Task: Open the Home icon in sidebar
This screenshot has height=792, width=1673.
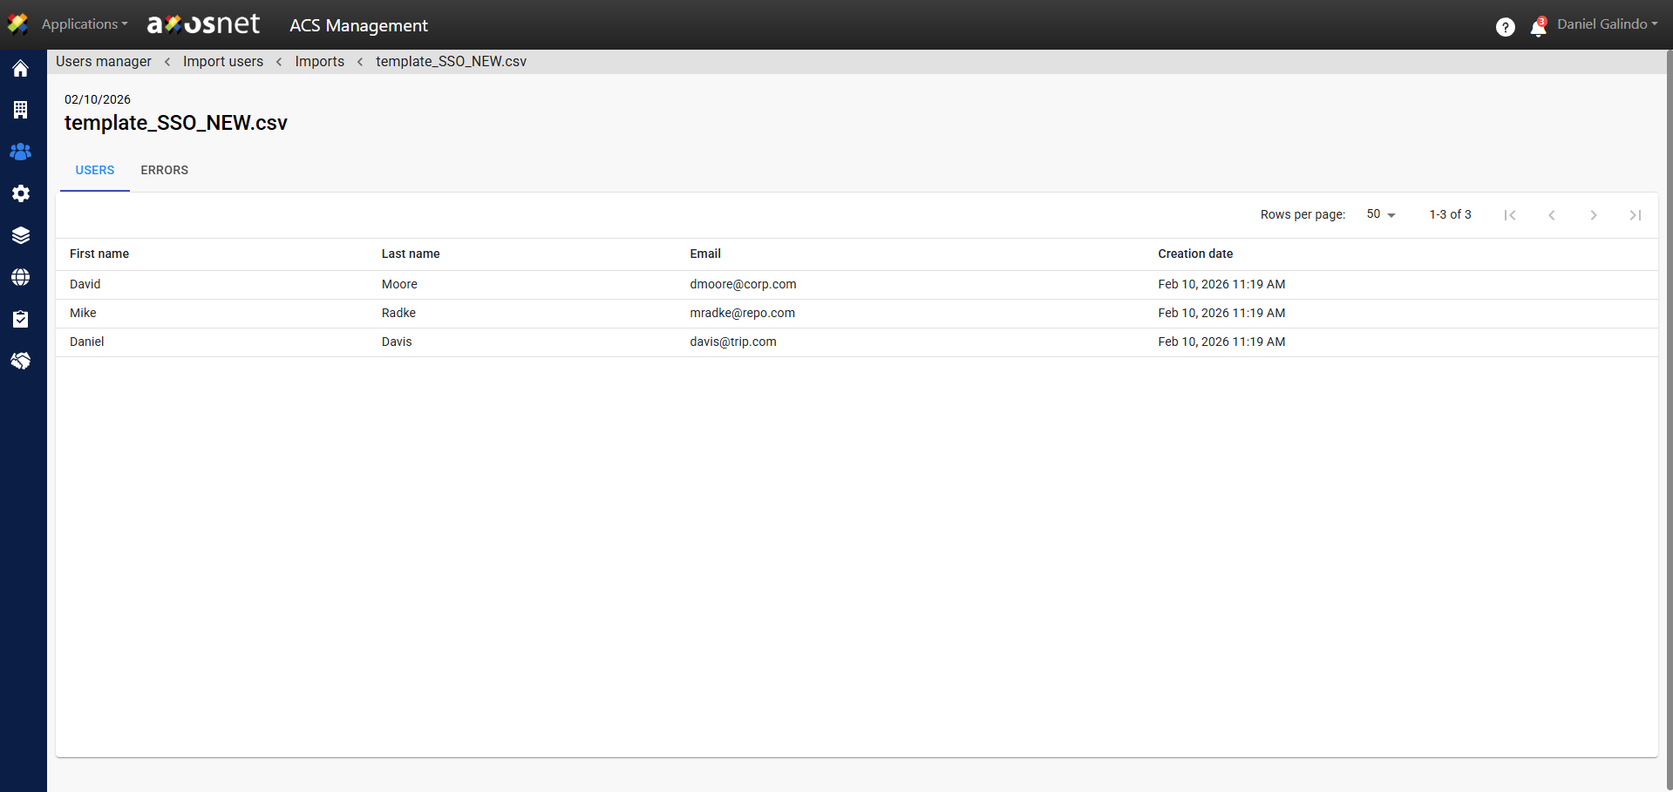Action: [x=21, y=69]
